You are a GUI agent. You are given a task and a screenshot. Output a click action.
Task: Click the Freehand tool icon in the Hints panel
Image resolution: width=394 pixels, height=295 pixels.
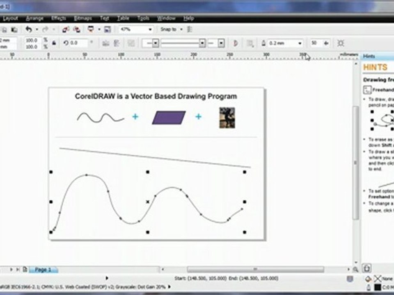pyautogui.click(x=367, y=90)
